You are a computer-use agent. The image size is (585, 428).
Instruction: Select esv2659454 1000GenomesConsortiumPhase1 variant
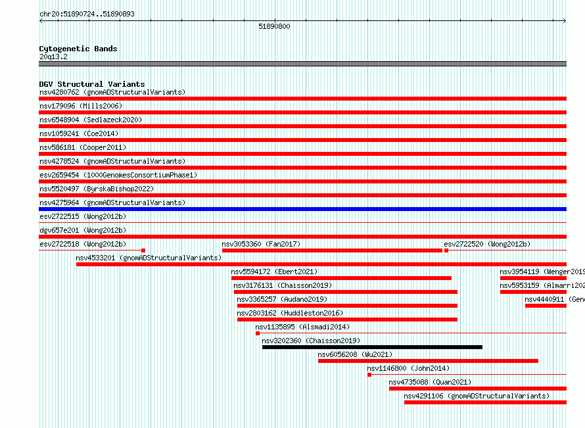point(118,175)
